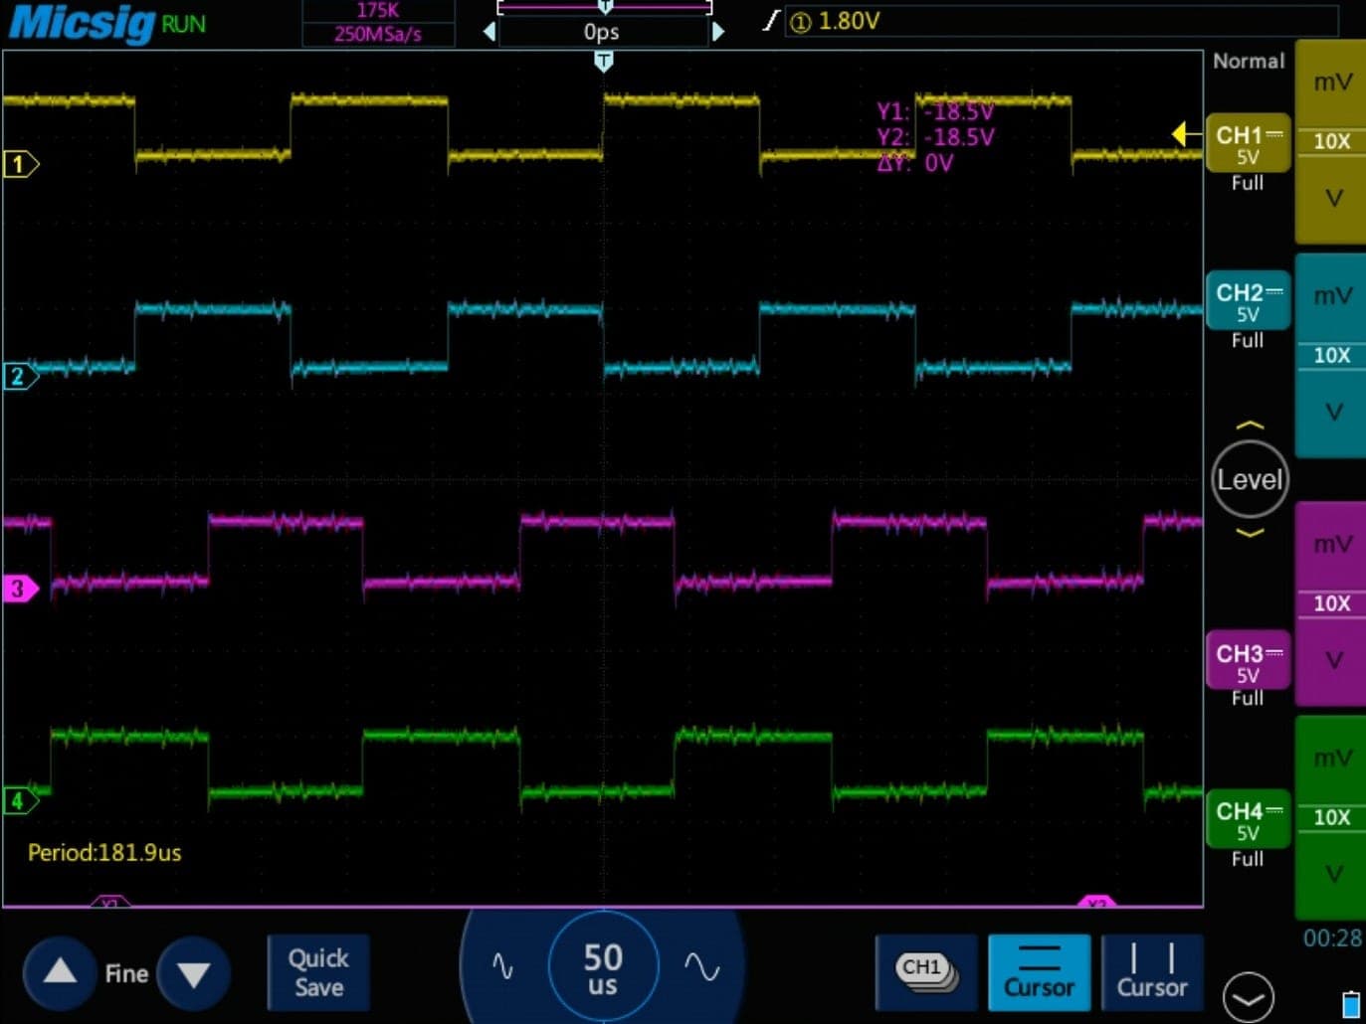Screen dimensions: 1366x1024
Task: Toggle the CH3 channel button
Action: (x=1248, y=661)
